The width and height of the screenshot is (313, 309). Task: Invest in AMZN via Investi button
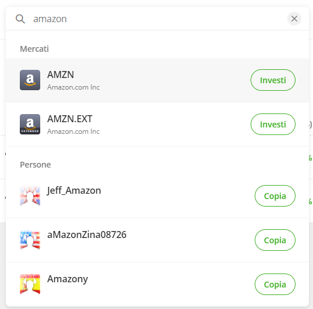coord(273,80)
